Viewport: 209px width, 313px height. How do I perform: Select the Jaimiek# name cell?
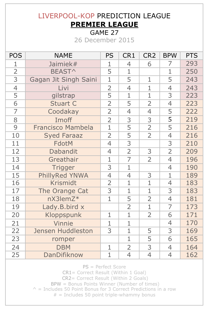63,64
